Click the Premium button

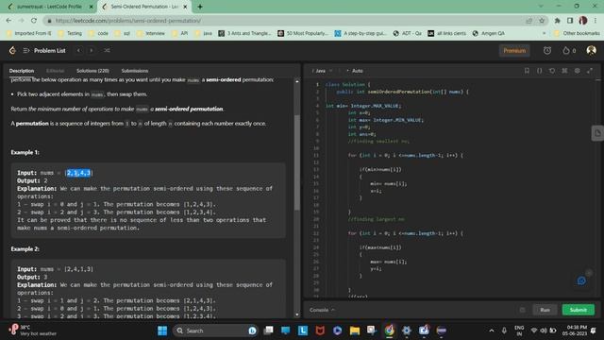point(514,50)
